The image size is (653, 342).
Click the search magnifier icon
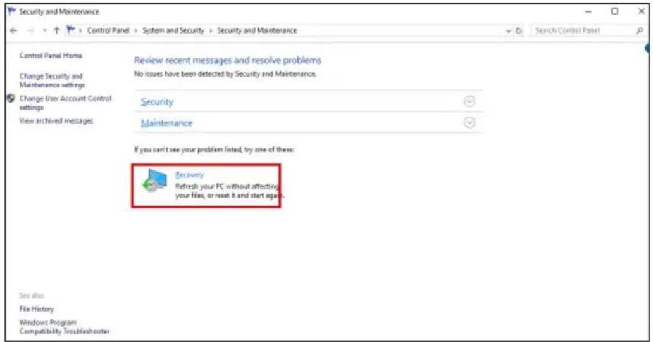639,30
